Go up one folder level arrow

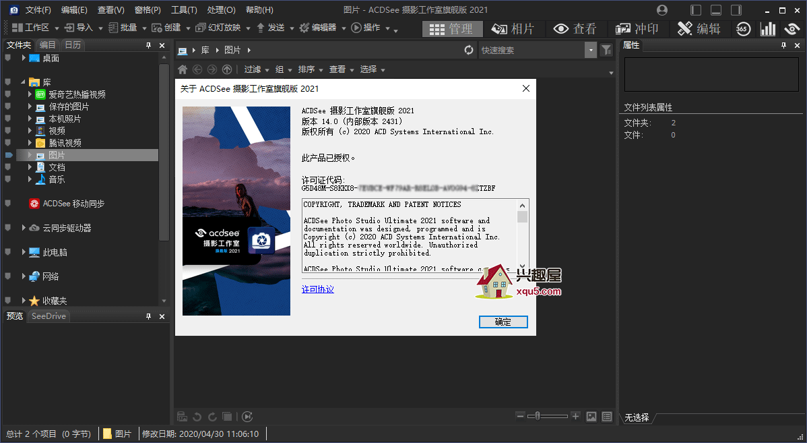227,69
